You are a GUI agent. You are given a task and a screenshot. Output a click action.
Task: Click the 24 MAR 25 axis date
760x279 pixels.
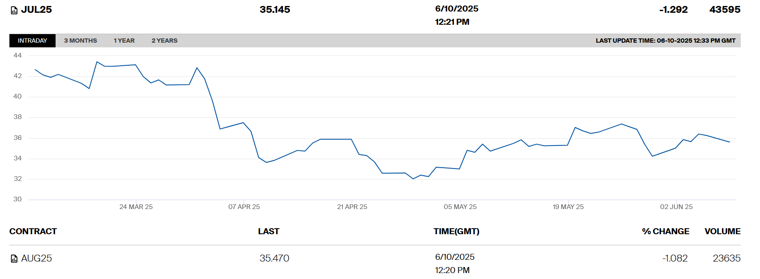136,207
